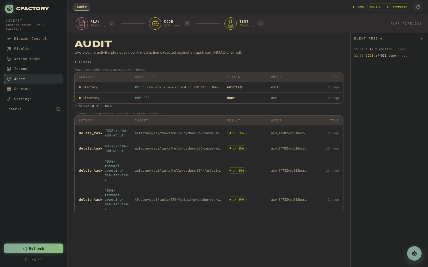The height and width of the screenshot is (267, 428).
Task: Click the TEST TFactory flask icon
Action: 231,23
